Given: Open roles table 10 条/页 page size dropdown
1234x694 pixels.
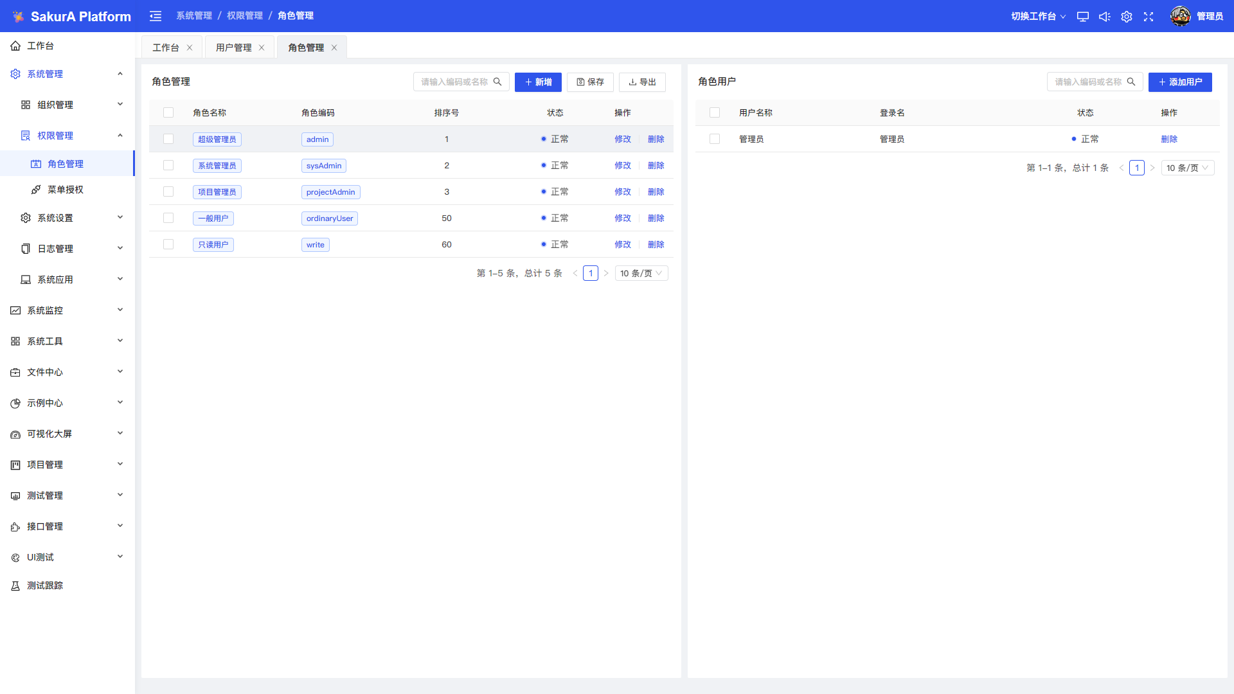Looking at the screenshot, I should [641, 274].
